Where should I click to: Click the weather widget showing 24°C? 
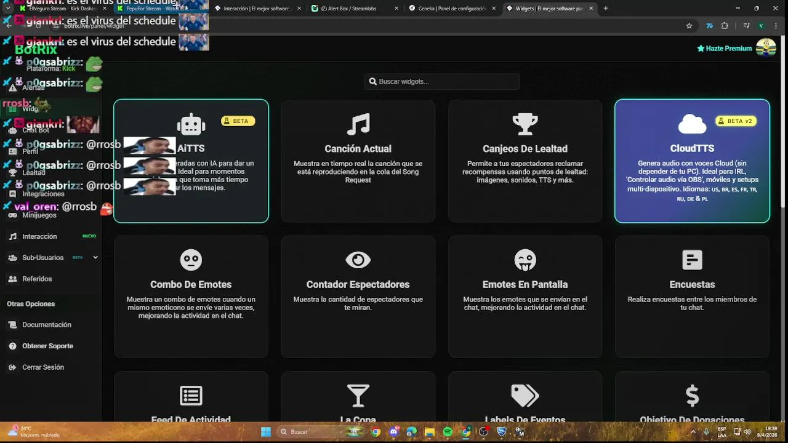coord(34,431)
